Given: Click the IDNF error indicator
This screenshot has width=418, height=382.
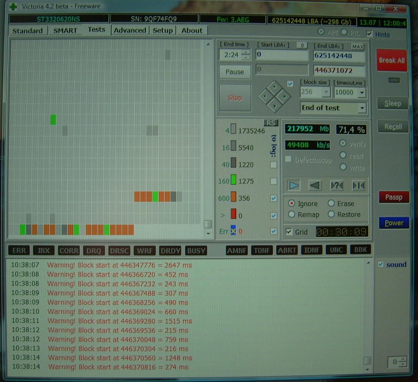Looking at the screenshot, I should click(312, 250).
